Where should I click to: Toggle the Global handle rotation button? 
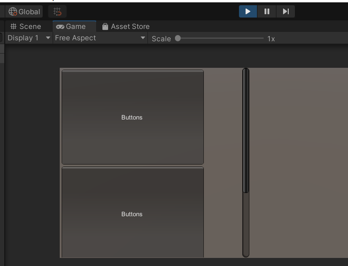24,11
